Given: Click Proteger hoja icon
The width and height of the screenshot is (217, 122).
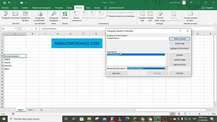Looking at the screenshot, I should click(142, 14).
